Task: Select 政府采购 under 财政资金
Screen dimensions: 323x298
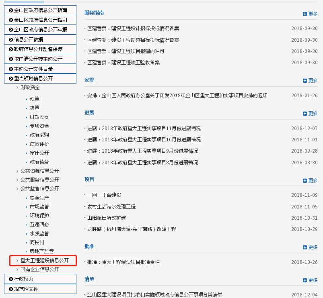Action: (39, 135)
